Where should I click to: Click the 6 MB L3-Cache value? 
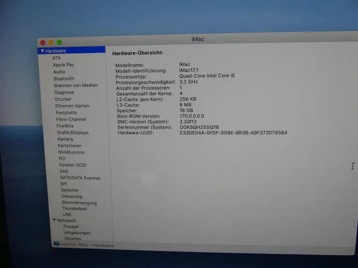tap(185, 105)
